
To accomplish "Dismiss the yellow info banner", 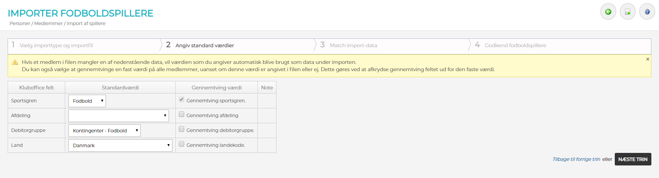I will [x=648, y=59].
